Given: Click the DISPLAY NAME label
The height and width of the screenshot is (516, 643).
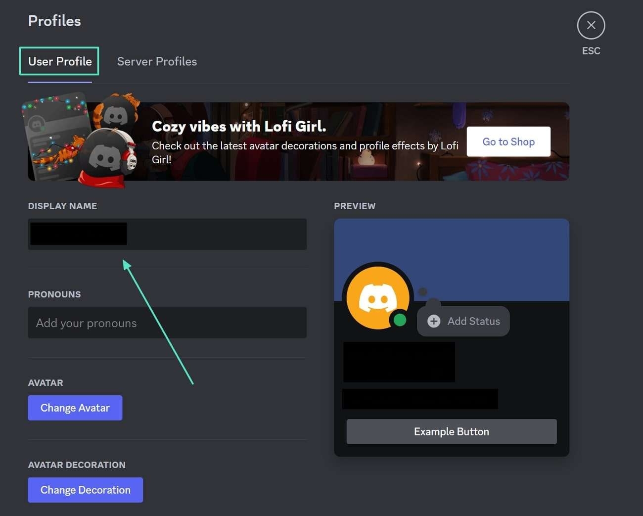Looking at the screenshot, I should [62, 206].
